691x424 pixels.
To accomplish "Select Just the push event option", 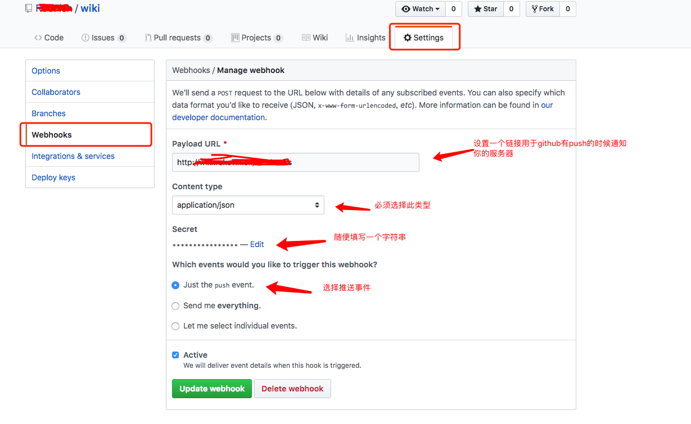I will 175,285.
